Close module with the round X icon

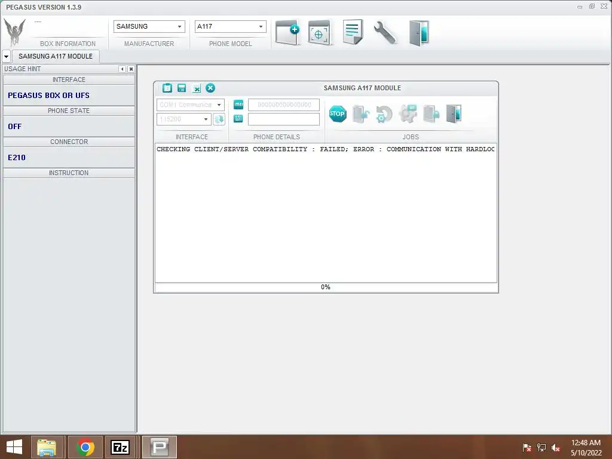[x=210, y=88]
